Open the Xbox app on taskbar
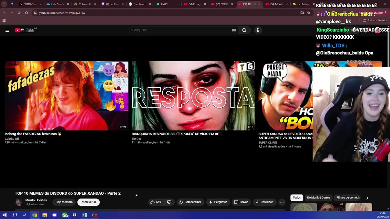This screenshot has width=390, height=219. [65, 215]
